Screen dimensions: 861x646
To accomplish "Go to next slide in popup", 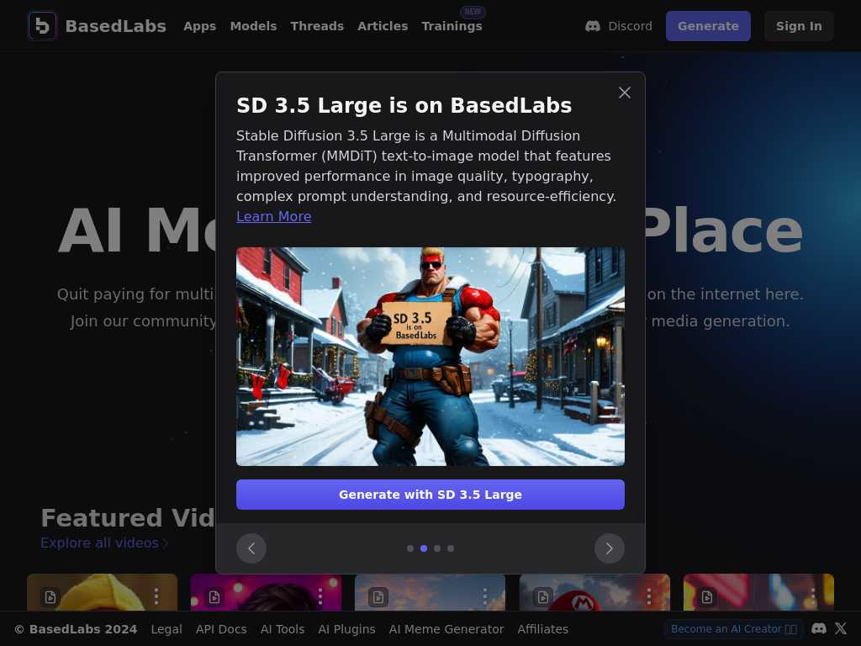I will pos(610,548).
